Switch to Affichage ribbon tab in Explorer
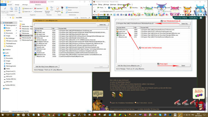Viewport: 208px width, 117px height. tap(25, 4)
